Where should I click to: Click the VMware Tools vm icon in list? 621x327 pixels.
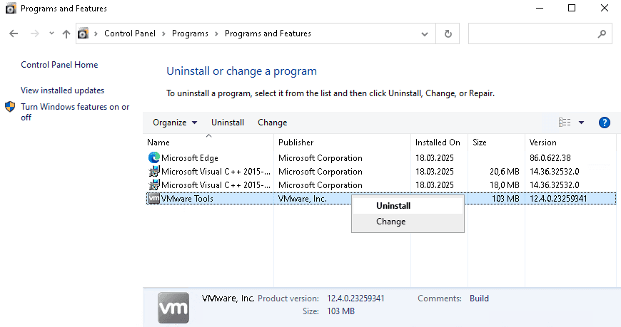coord(153,199)
